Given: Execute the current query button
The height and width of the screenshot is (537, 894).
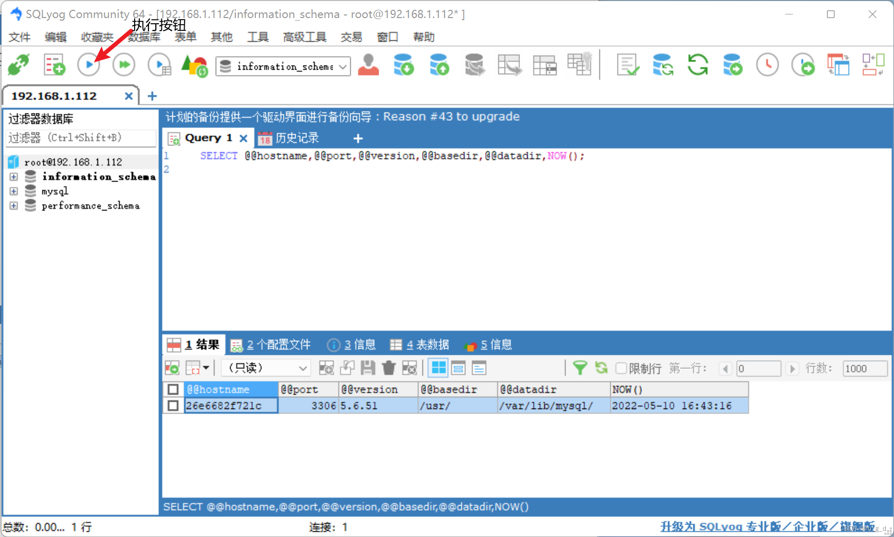Looking at the screenshot, I should [x=89, y=65].
